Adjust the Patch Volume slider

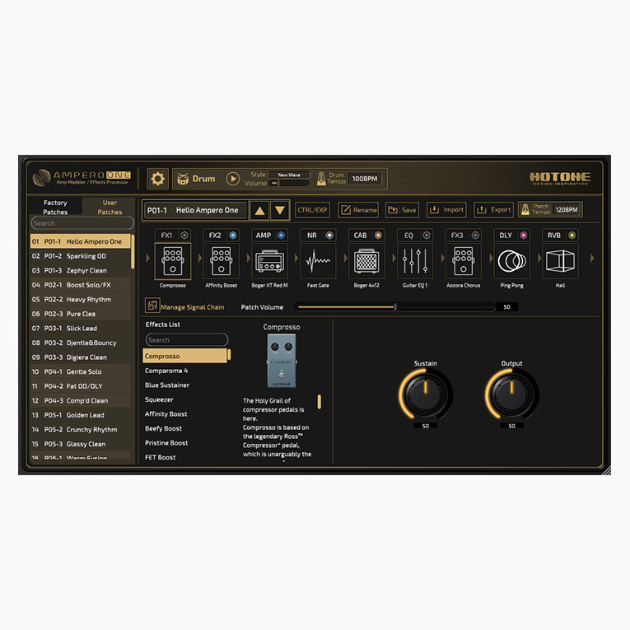[395, 307]
